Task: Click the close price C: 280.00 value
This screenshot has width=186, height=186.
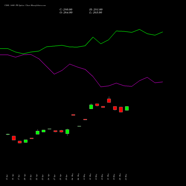Action: click(x=66, y=10)
